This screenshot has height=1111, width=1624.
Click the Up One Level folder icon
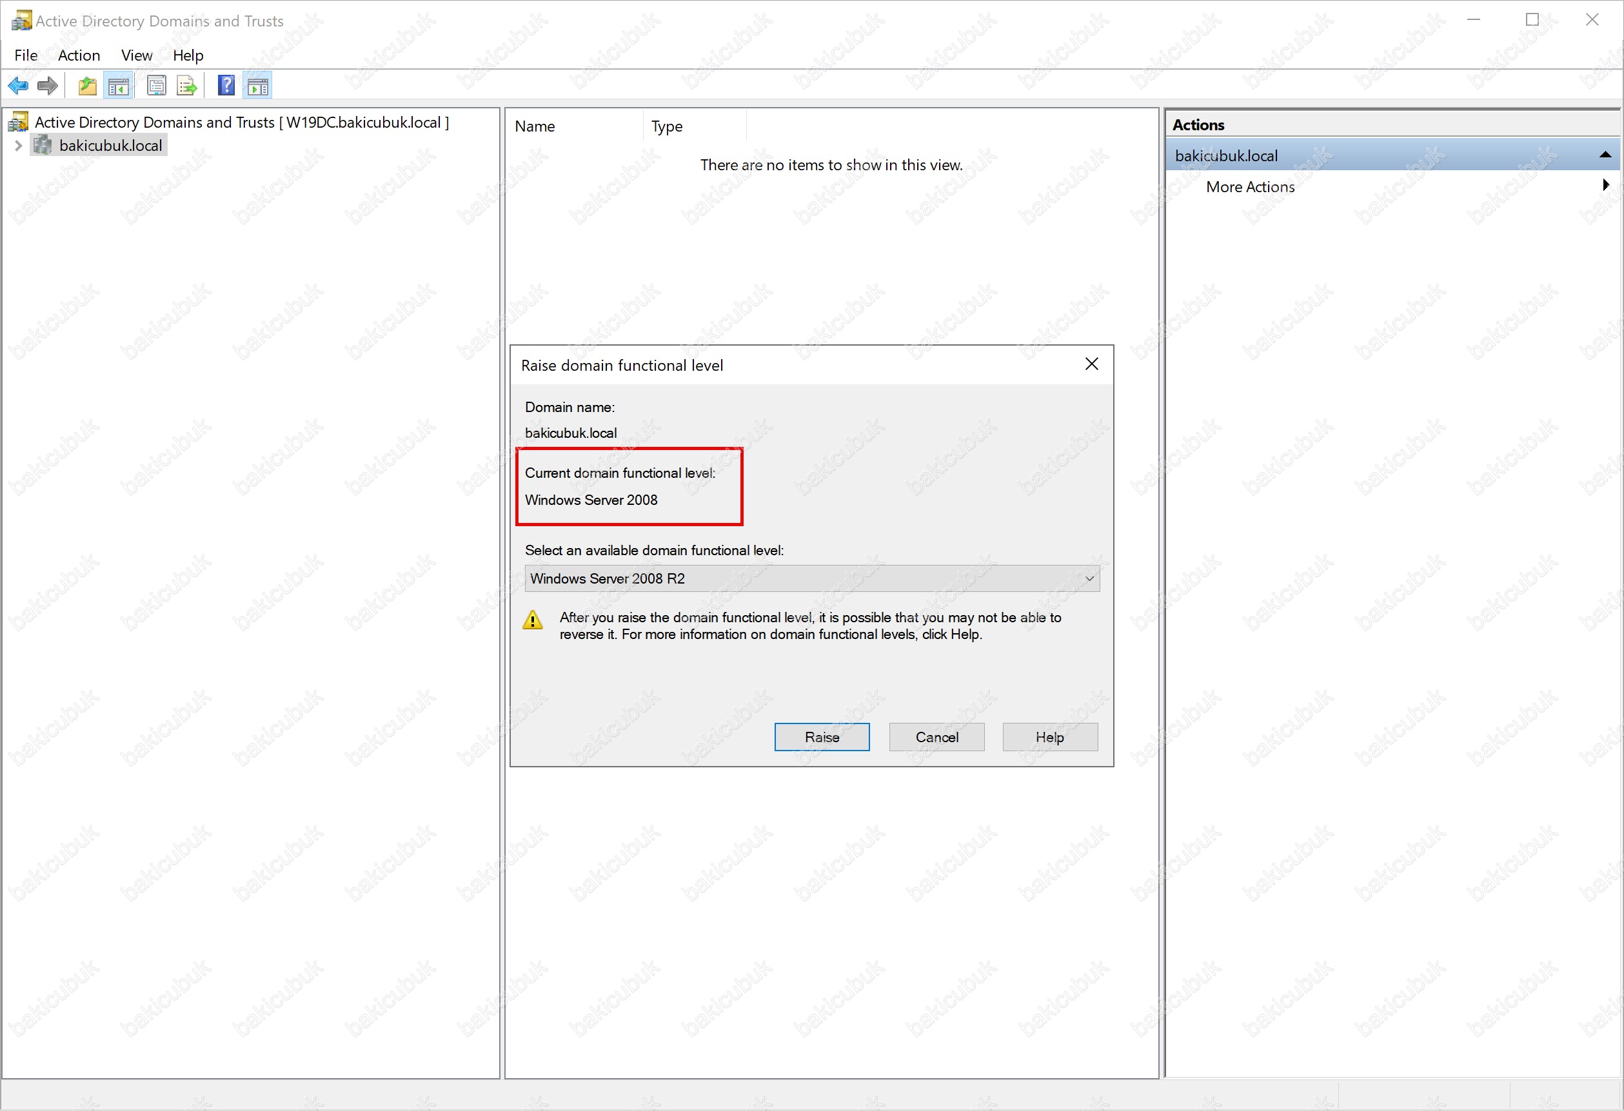87,86
